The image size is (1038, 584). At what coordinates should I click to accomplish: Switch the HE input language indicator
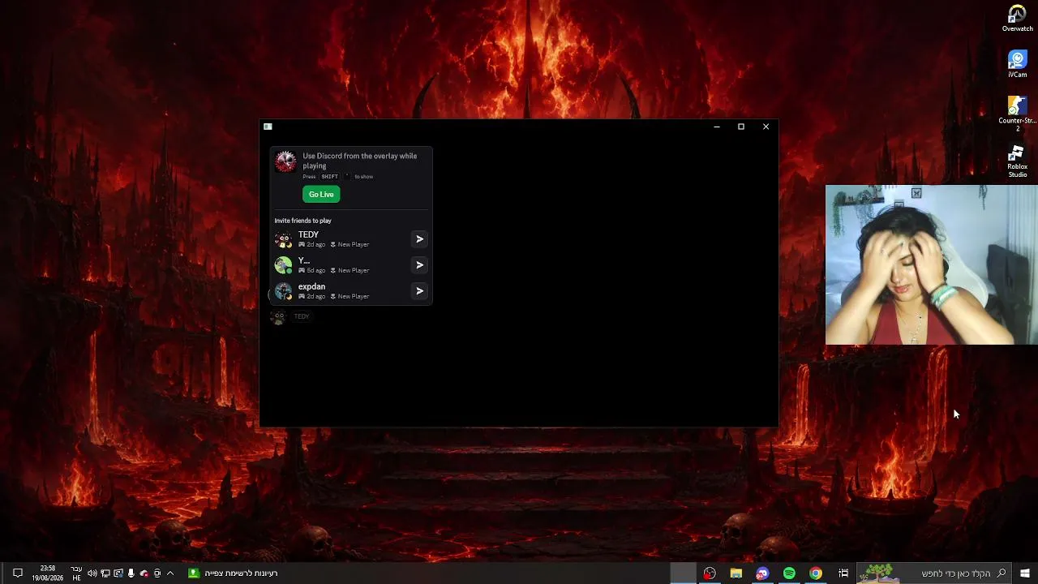point(76,573)
